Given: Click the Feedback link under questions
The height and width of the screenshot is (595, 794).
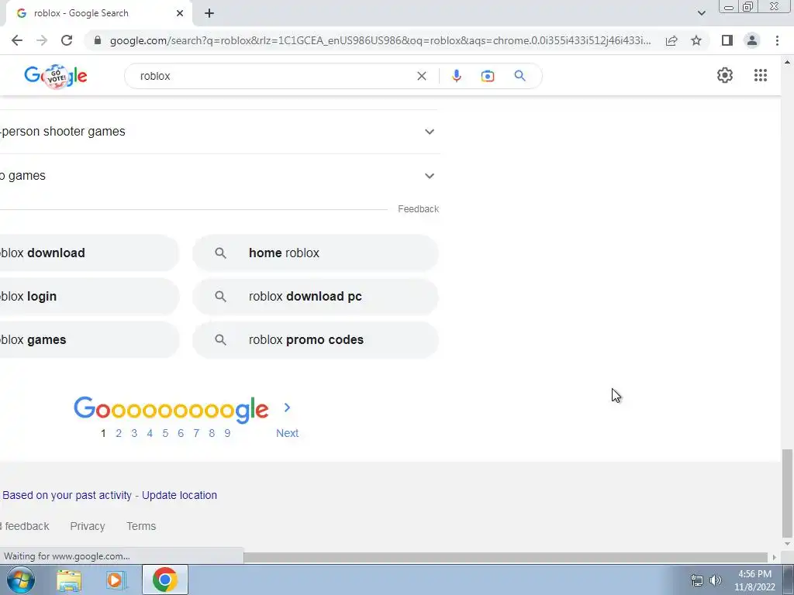Looking at the screenshot, I should pos(418,209).
